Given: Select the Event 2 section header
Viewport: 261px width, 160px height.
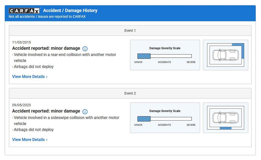Looking at the screenshot, I should coord(130,93).
